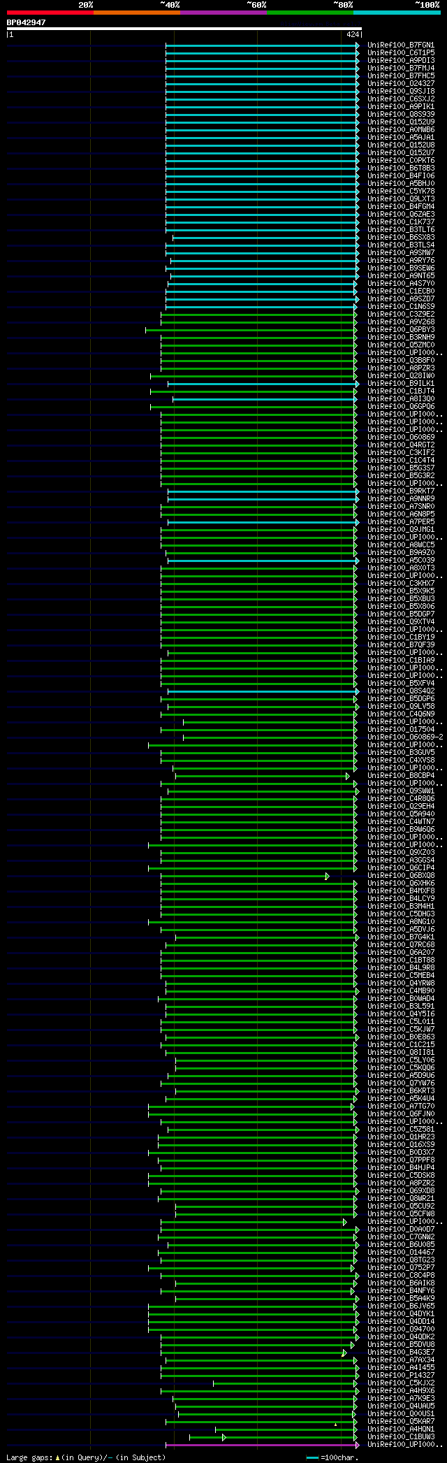
Task: Click the red 20% identity legend segment
Action: point(50,13)
